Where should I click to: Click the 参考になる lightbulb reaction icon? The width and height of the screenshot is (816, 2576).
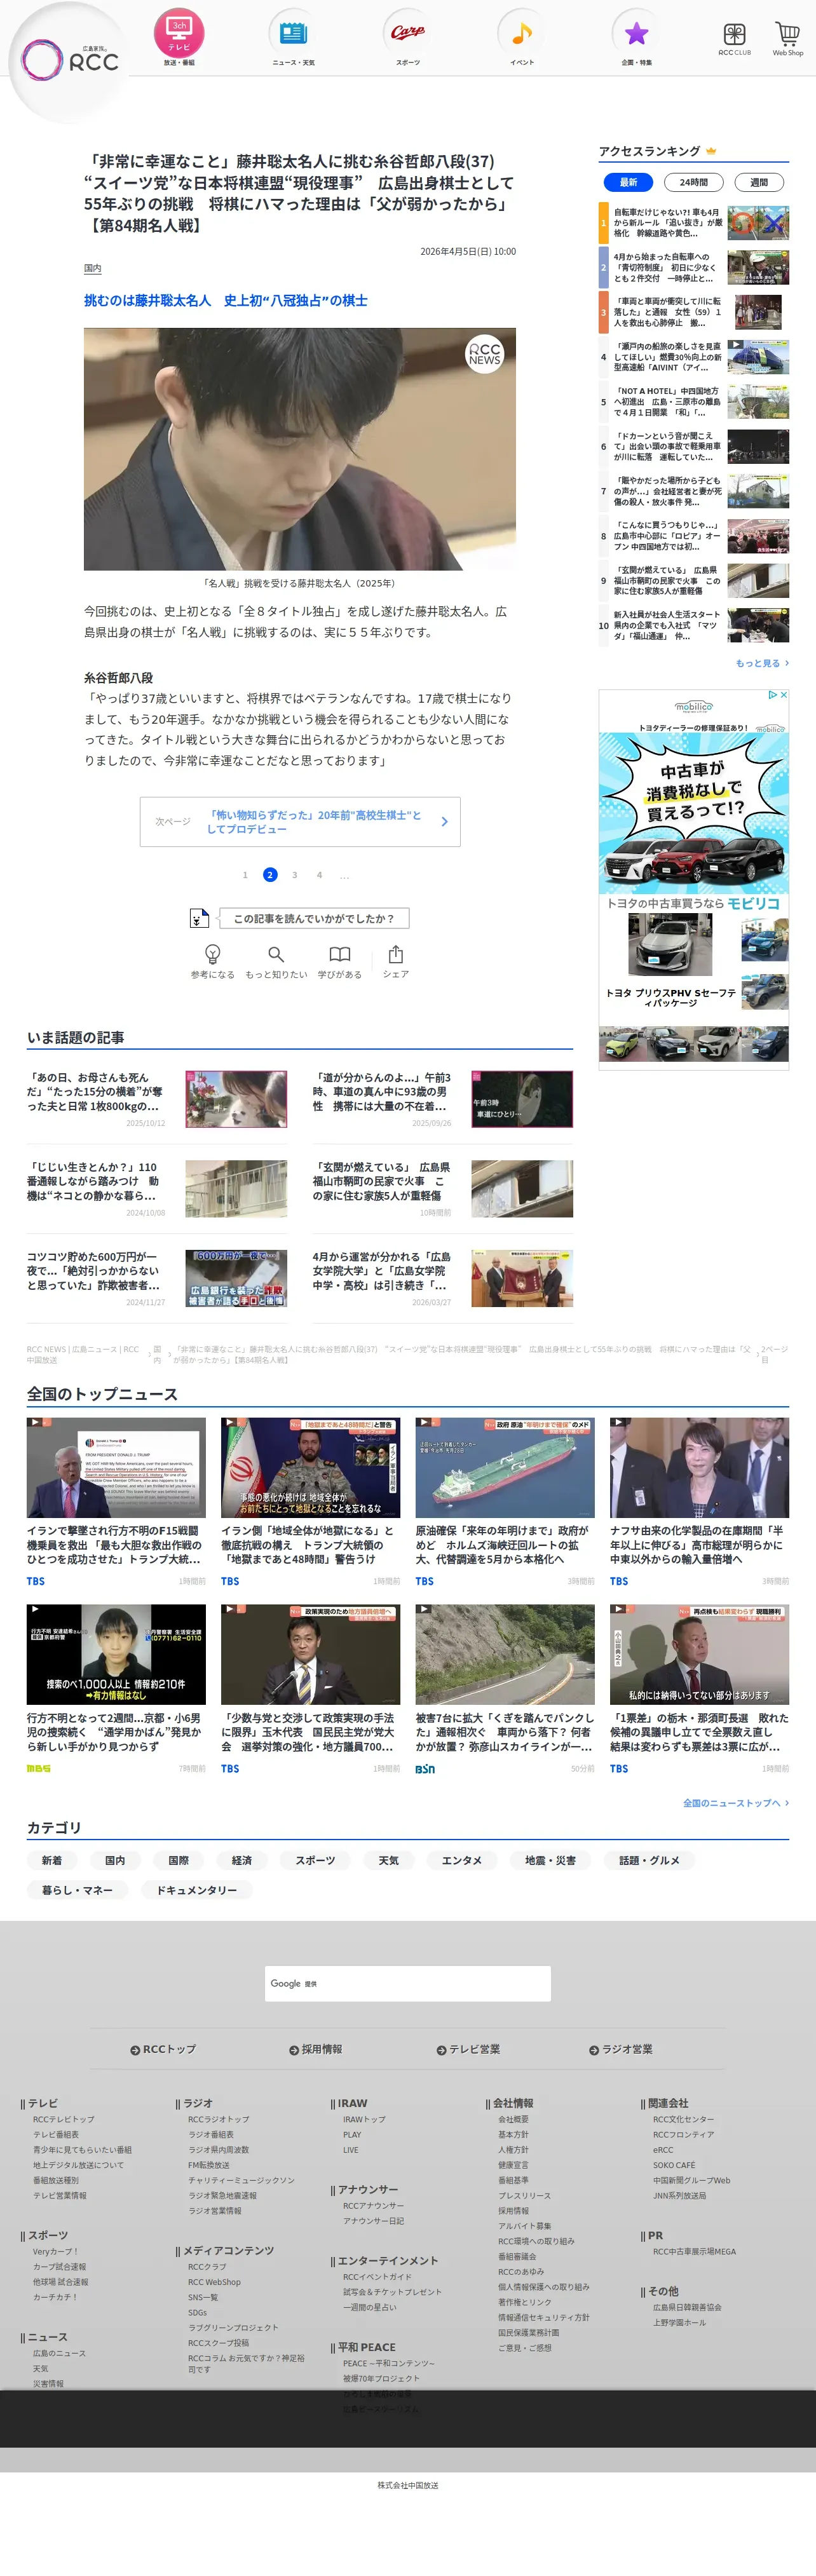pyautogui.click(x=212, y=961)
